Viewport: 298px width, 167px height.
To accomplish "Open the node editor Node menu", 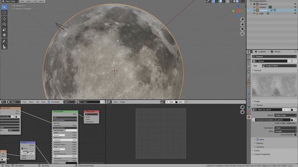I will pos(43,102).
